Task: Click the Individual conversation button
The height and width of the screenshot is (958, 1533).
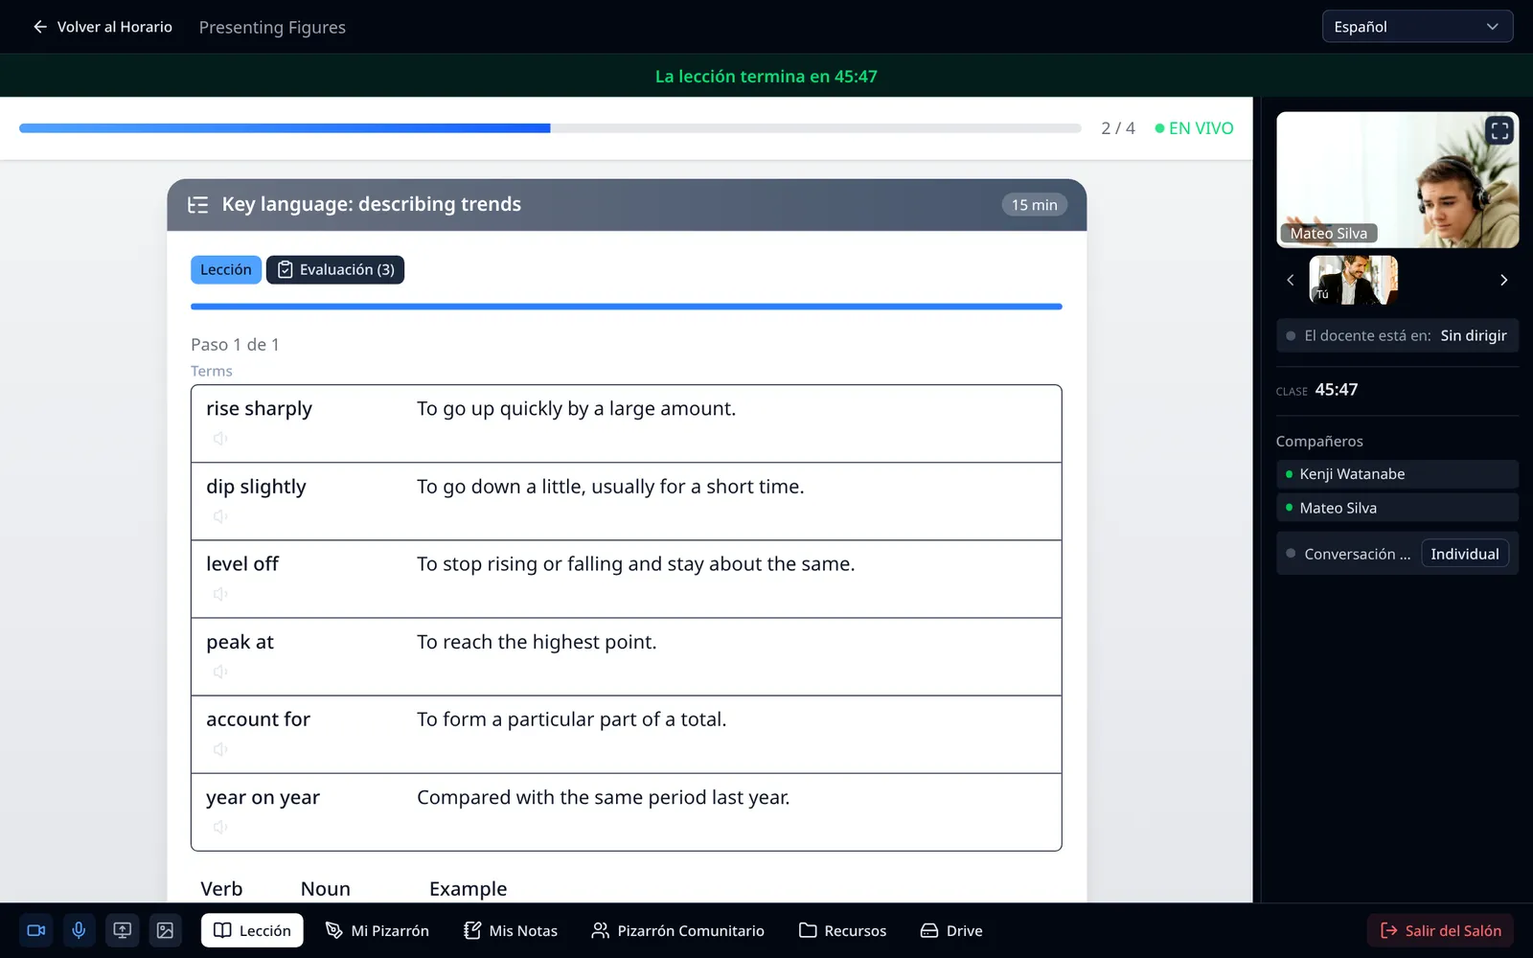Action: coord(1464,554)
